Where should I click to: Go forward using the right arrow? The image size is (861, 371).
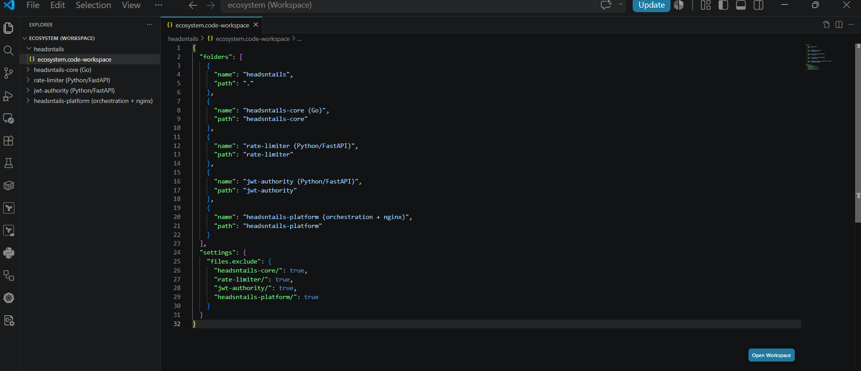[210, 5]
